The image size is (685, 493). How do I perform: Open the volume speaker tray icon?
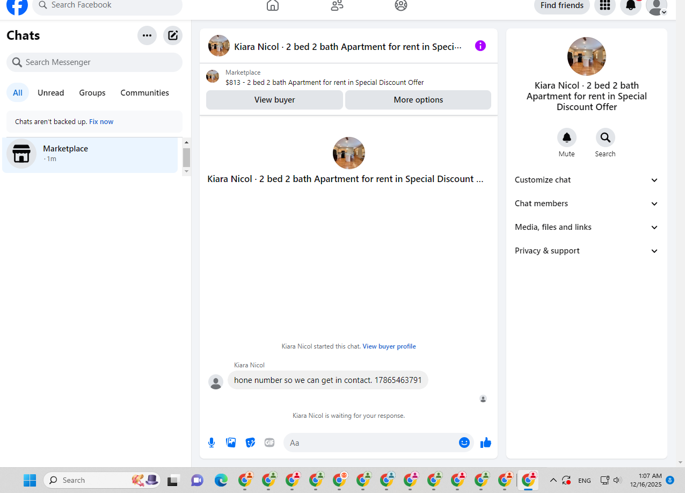(x=617, y=480)
